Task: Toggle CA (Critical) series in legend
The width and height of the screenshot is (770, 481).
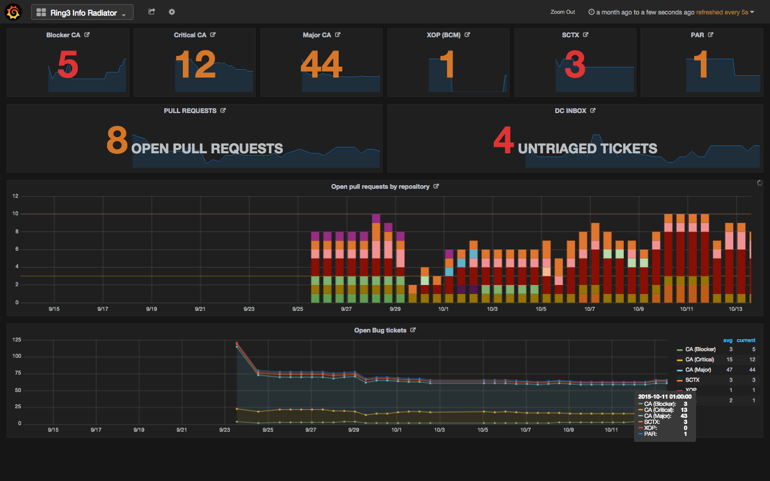Action: pos(700,360)
